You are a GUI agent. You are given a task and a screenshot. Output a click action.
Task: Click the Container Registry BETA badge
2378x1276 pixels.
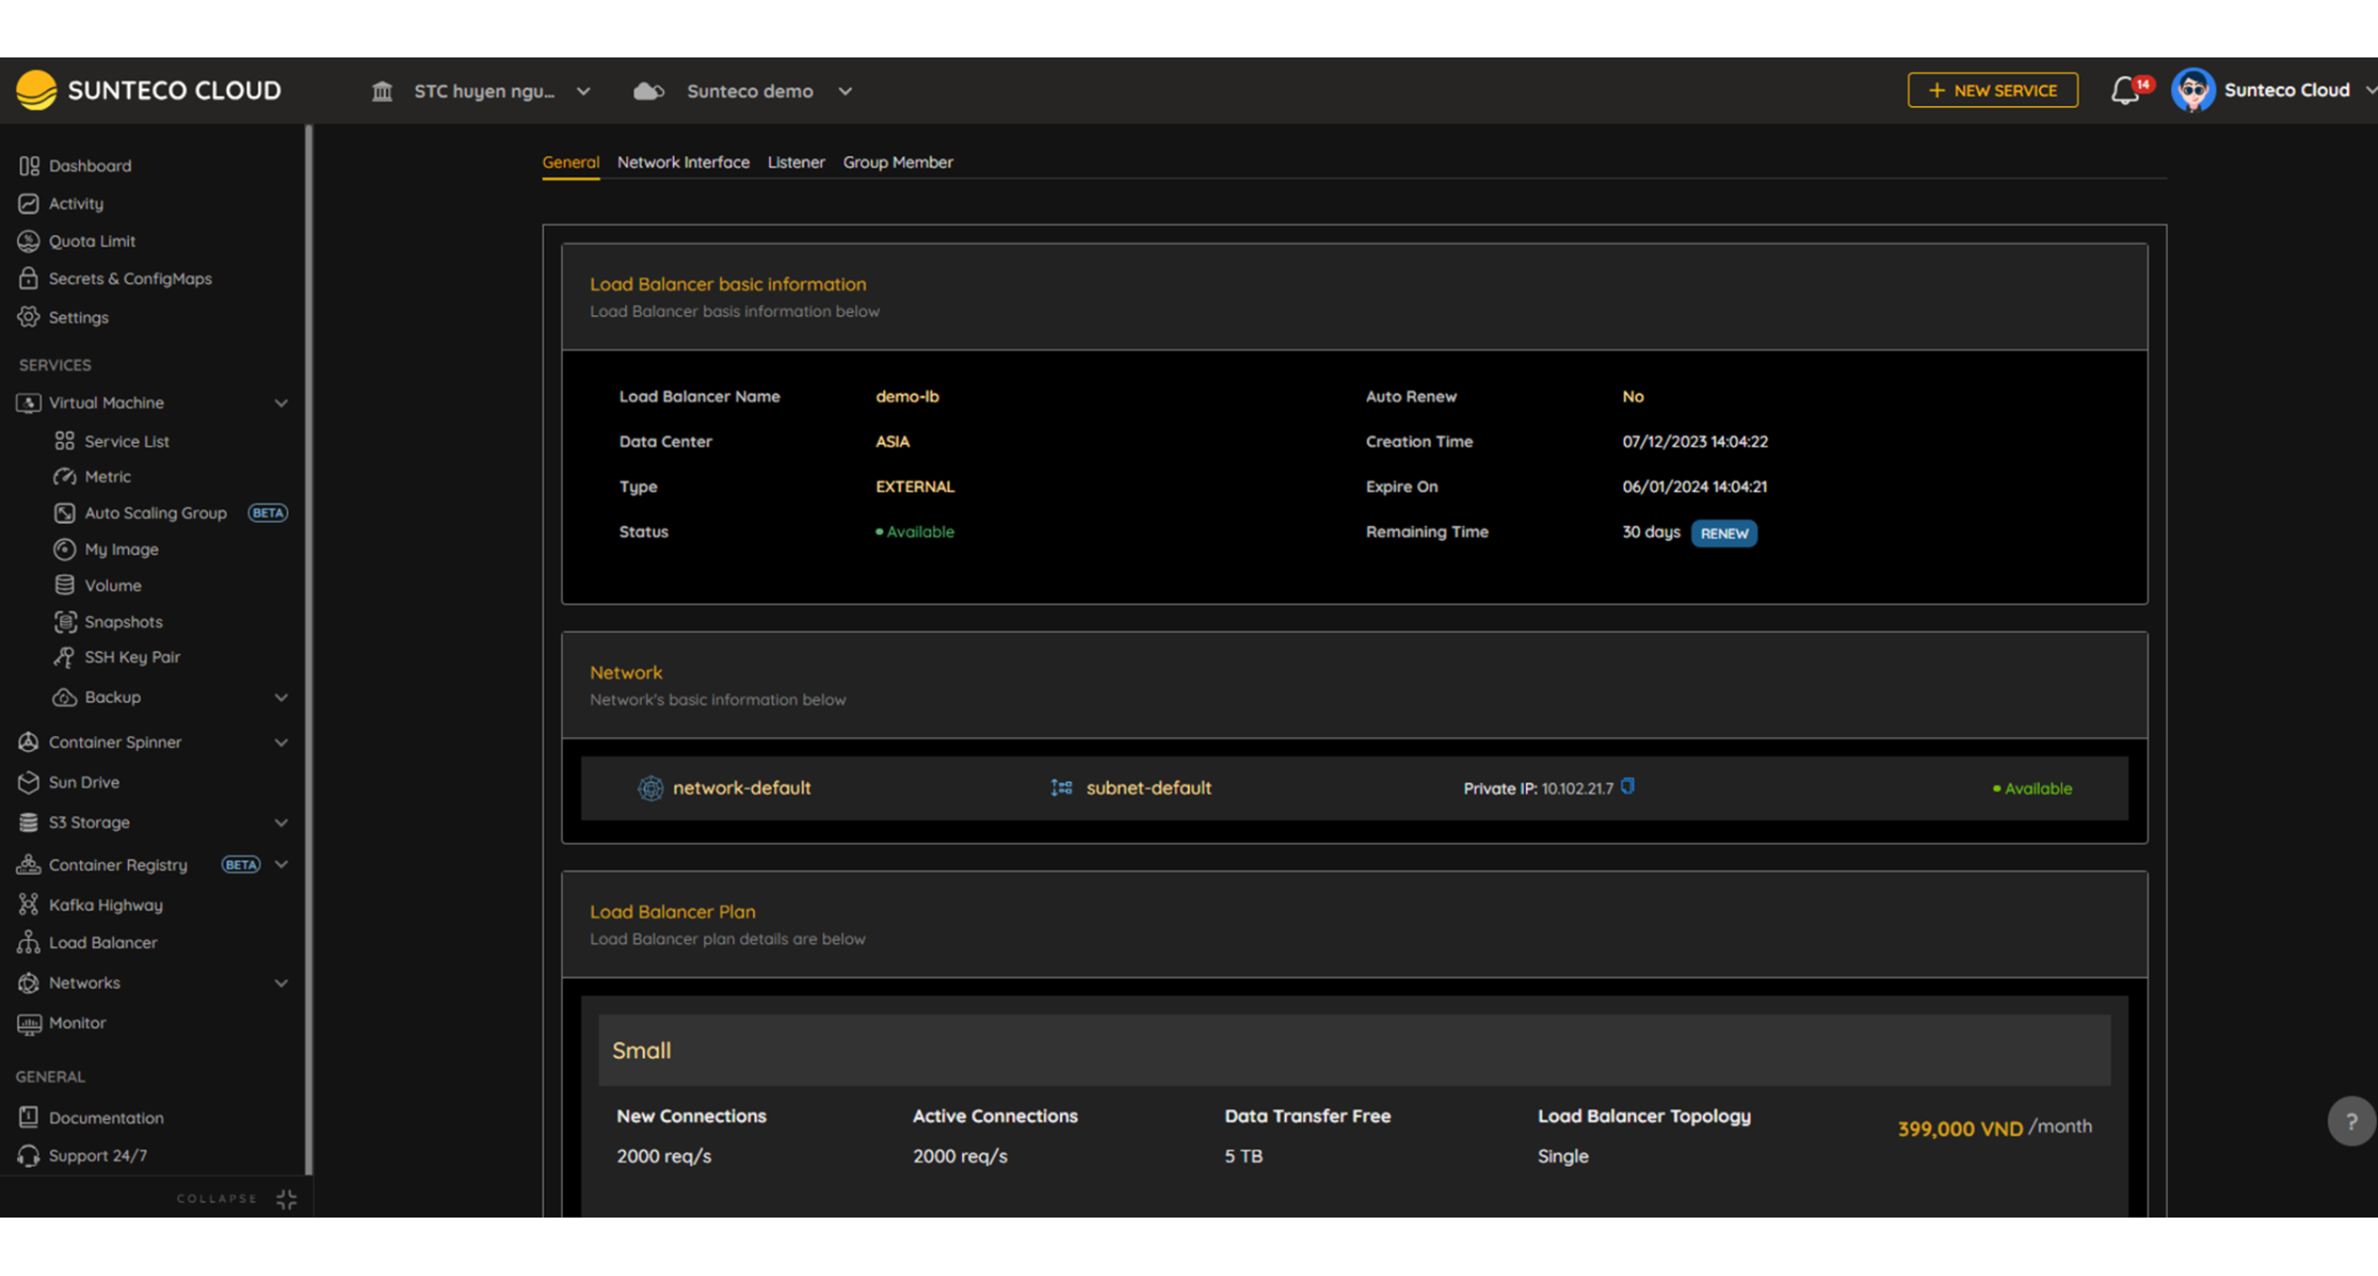tap(241, 865)
